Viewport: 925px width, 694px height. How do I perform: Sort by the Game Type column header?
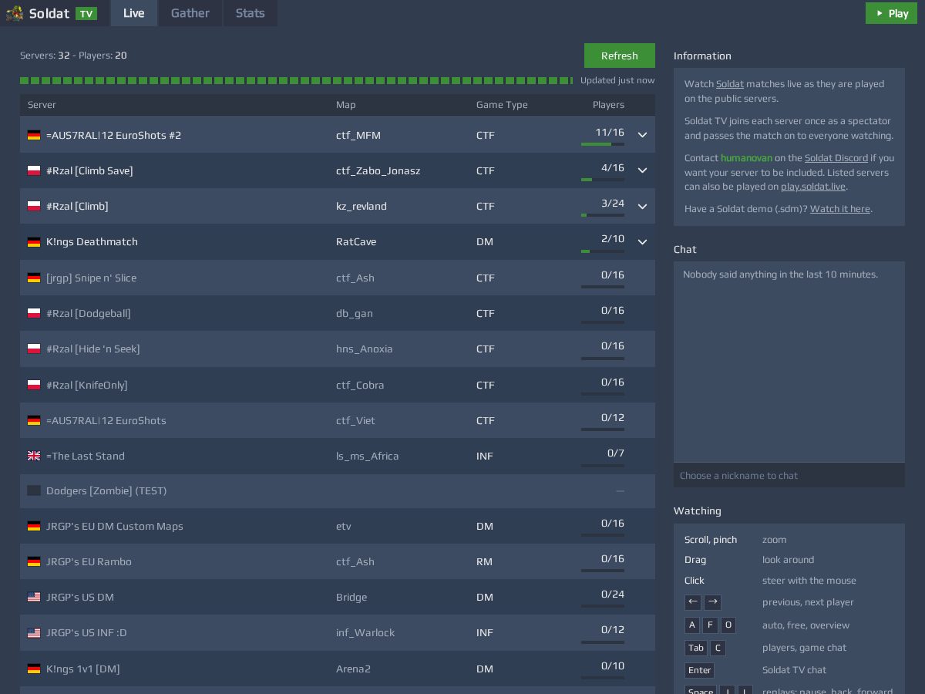[x=502, y=105]
